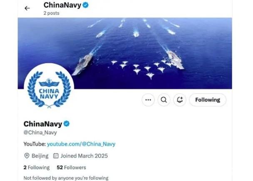View the 52 Followers list

[71, 167]
